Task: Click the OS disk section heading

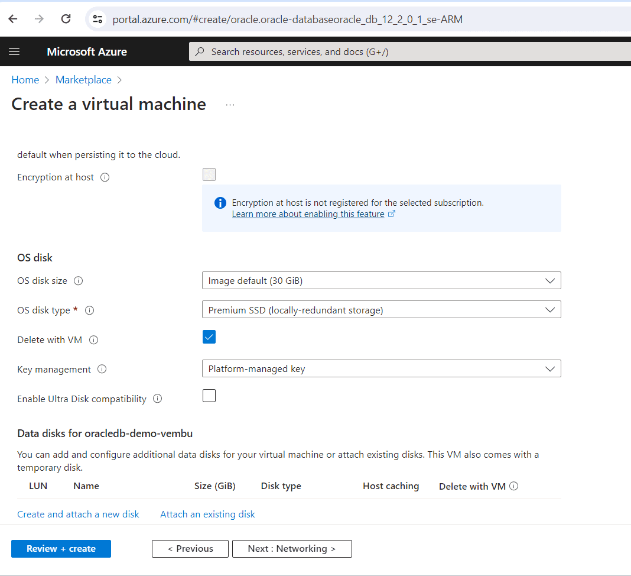Action: coord(35,258)
